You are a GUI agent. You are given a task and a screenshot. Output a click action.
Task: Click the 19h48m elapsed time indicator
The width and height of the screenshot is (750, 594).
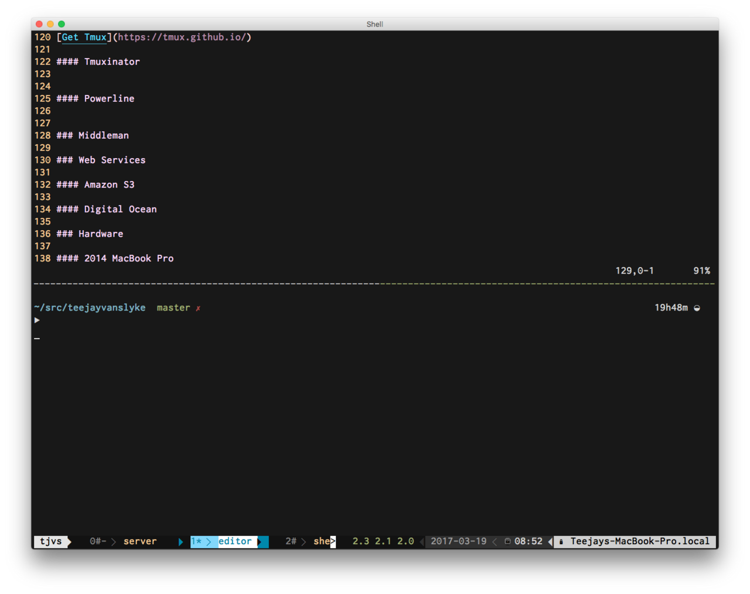click(x=671, y=308)
